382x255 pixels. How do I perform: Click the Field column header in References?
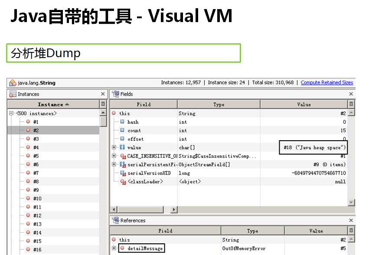166,231
